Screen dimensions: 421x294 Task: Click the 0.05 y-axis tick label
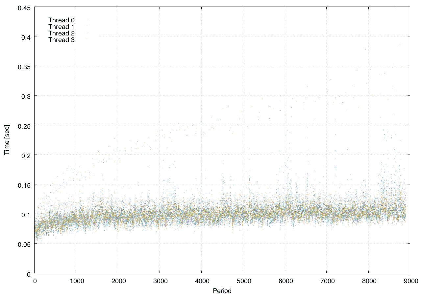[x=25, y=244]
